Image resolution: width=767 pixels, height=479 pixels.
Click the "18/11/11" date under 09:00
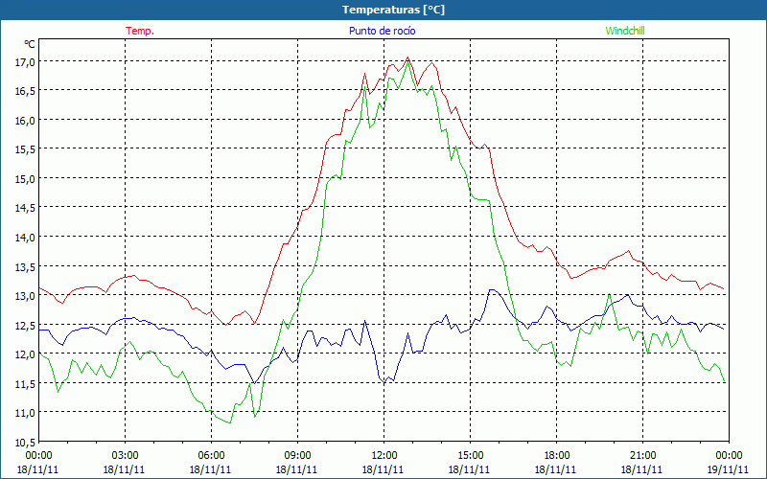coord(297,469)
